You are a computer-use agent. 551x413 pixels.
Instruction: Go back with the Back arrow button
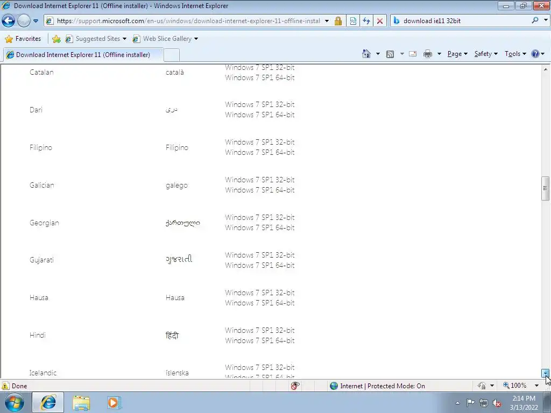(9, 21)
